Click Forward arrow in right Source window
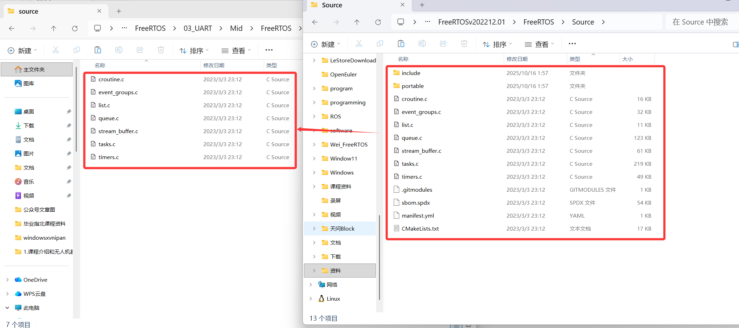Image resolution: width=739 pixels, height=328 pixels. pos(336,22)
